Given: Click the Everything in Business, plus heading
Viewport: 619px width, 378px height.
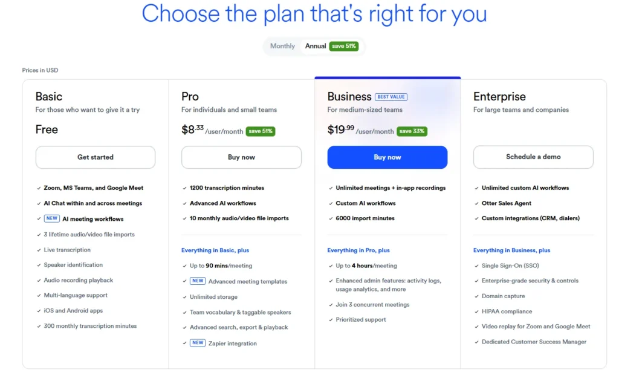Looking at the screenshot, I should (511, 250).
